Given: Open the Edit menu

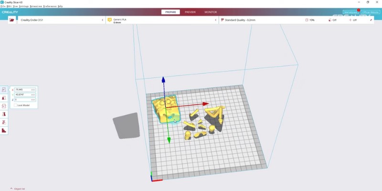Looking at the screenshot, I should (x=9, y=6).
